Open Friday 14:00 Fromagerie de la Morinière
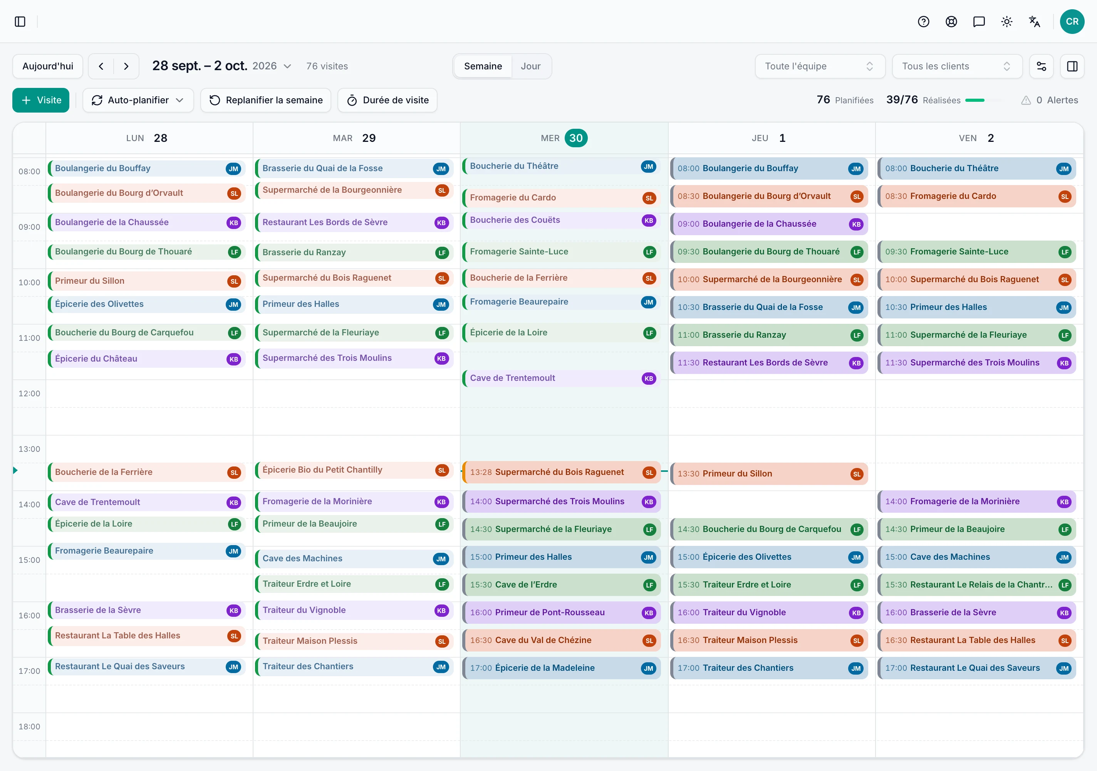Screen dimensions: 1097x771 point(976,501)
